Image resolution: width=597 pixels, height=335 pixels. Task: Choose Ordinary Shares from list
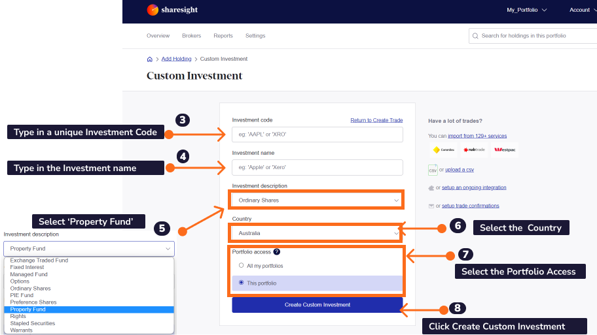click(x=89, y=289)
